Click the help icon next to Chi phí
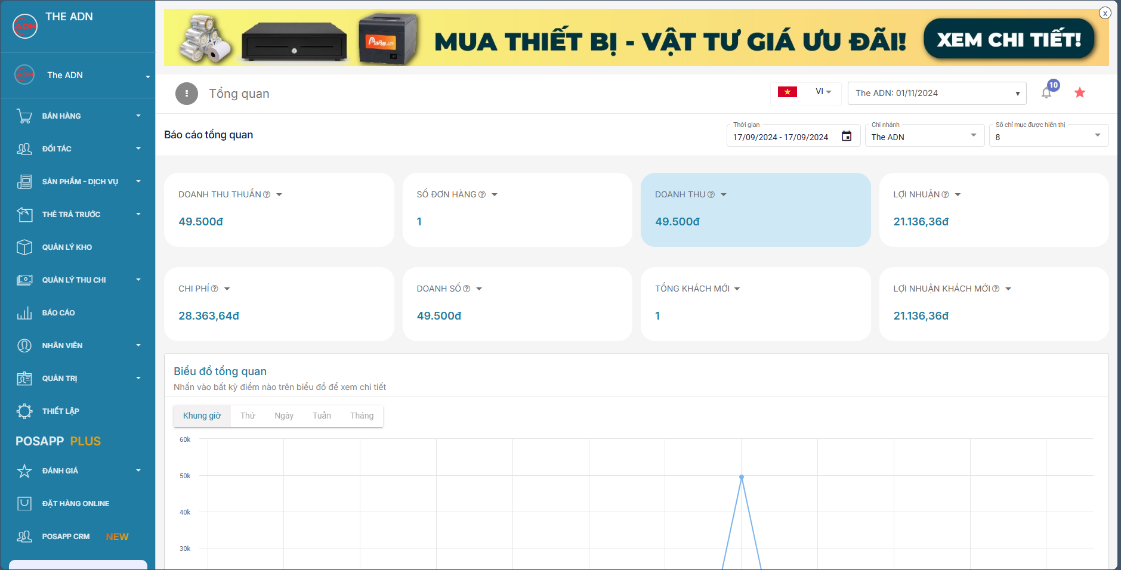This screenshot has height=570, width=1121. pyautogui.click(x=215, y=289)
